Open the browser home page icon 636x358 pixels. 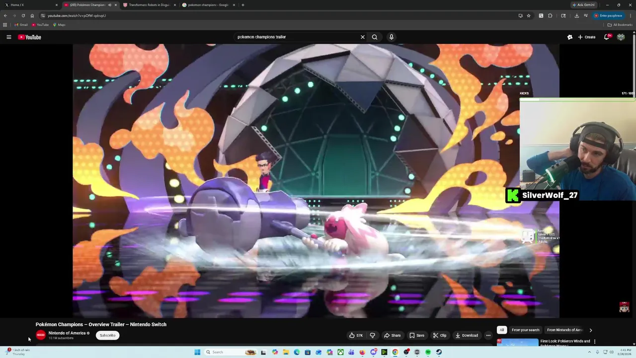(x=32, y=15)
